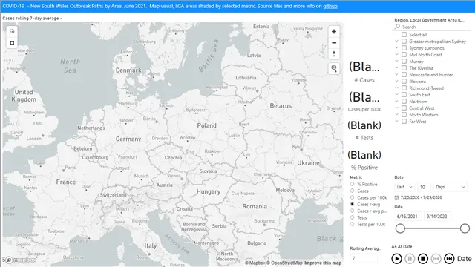This screenshot has width=475, height=267.
Task: Check the Mid North Coast region
Action: pyautogui.click(x=404, y=54)
